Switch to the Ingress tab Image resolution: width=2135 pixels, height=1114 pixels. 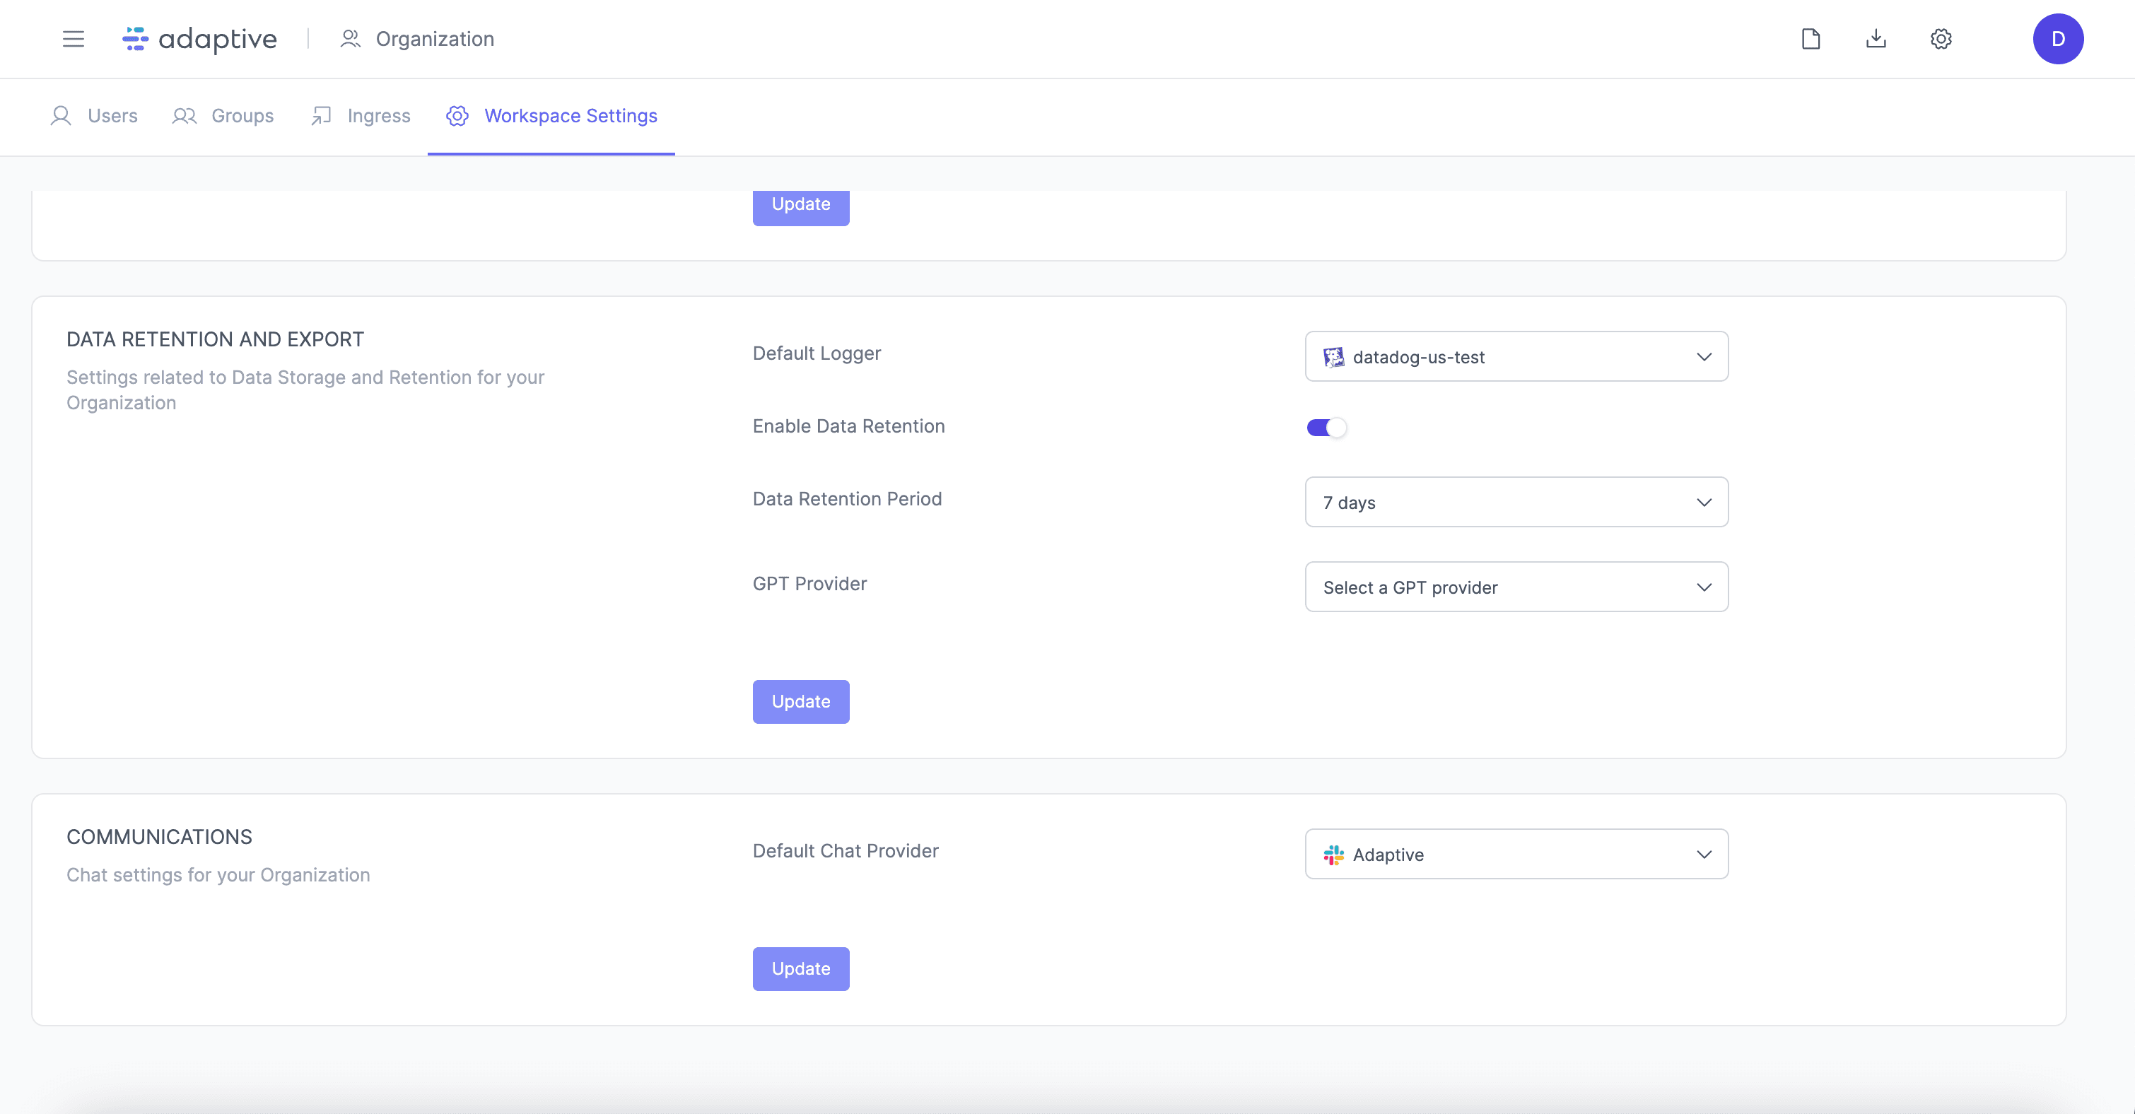(361, 116)
